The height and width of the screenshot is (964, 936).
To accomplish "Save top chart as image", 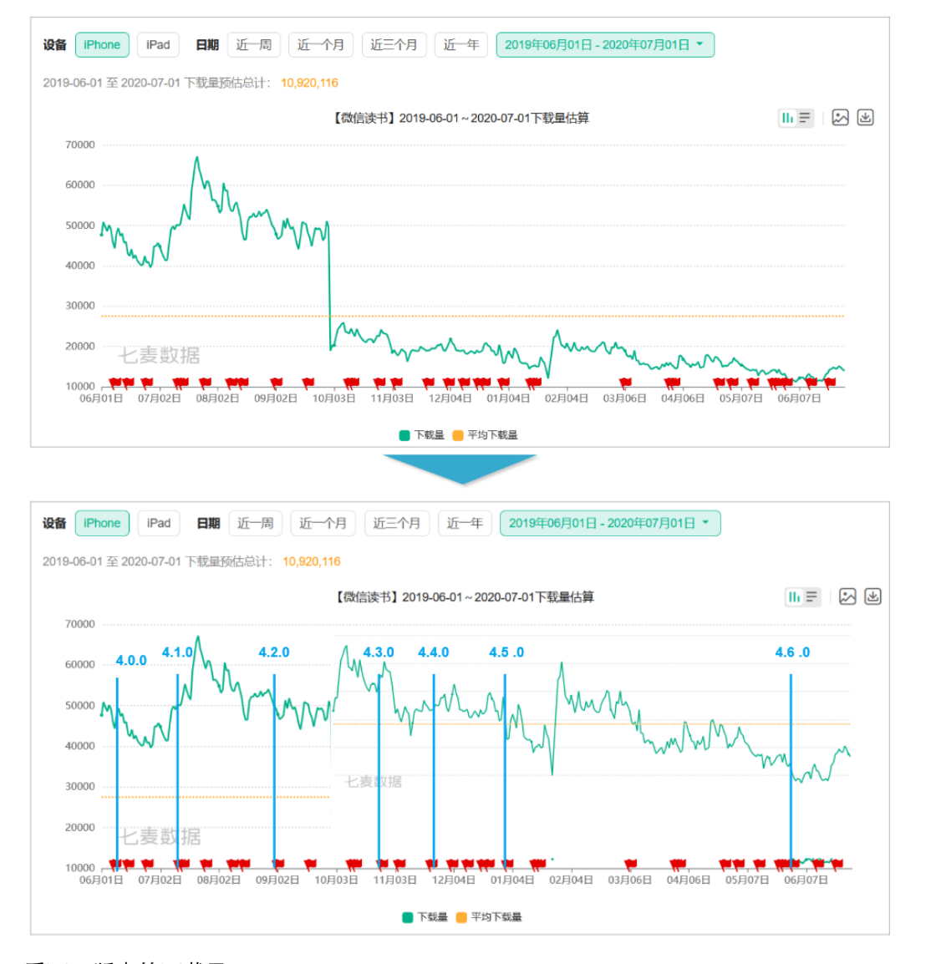I will point(840,118).
